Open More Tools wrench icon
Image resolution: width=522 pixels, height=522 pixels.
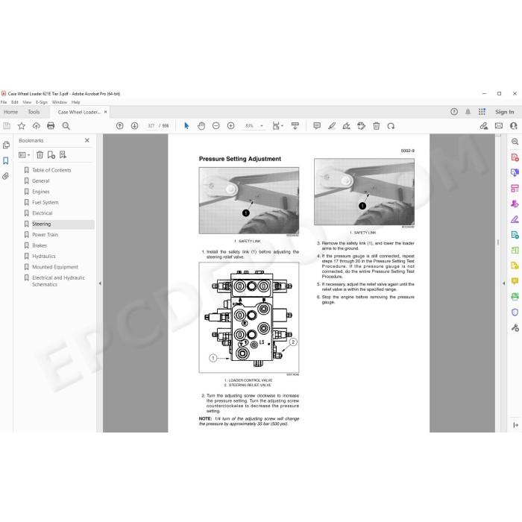(x=515, y=328)
